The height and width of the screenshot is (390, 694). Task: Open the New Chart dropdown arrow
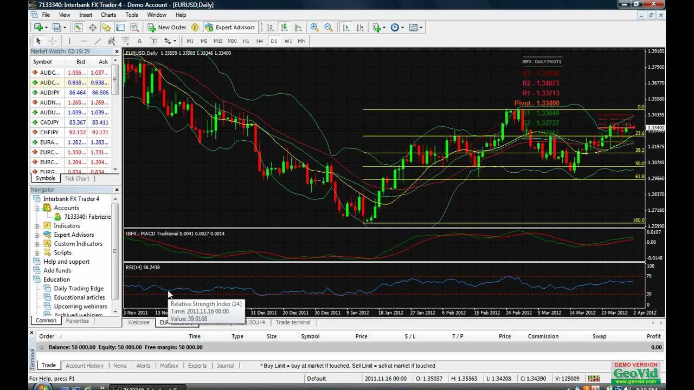[46, 27]
